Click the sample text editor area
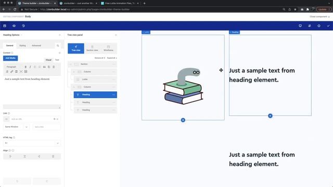Screen dimensions: 333x187 point(32,90)
